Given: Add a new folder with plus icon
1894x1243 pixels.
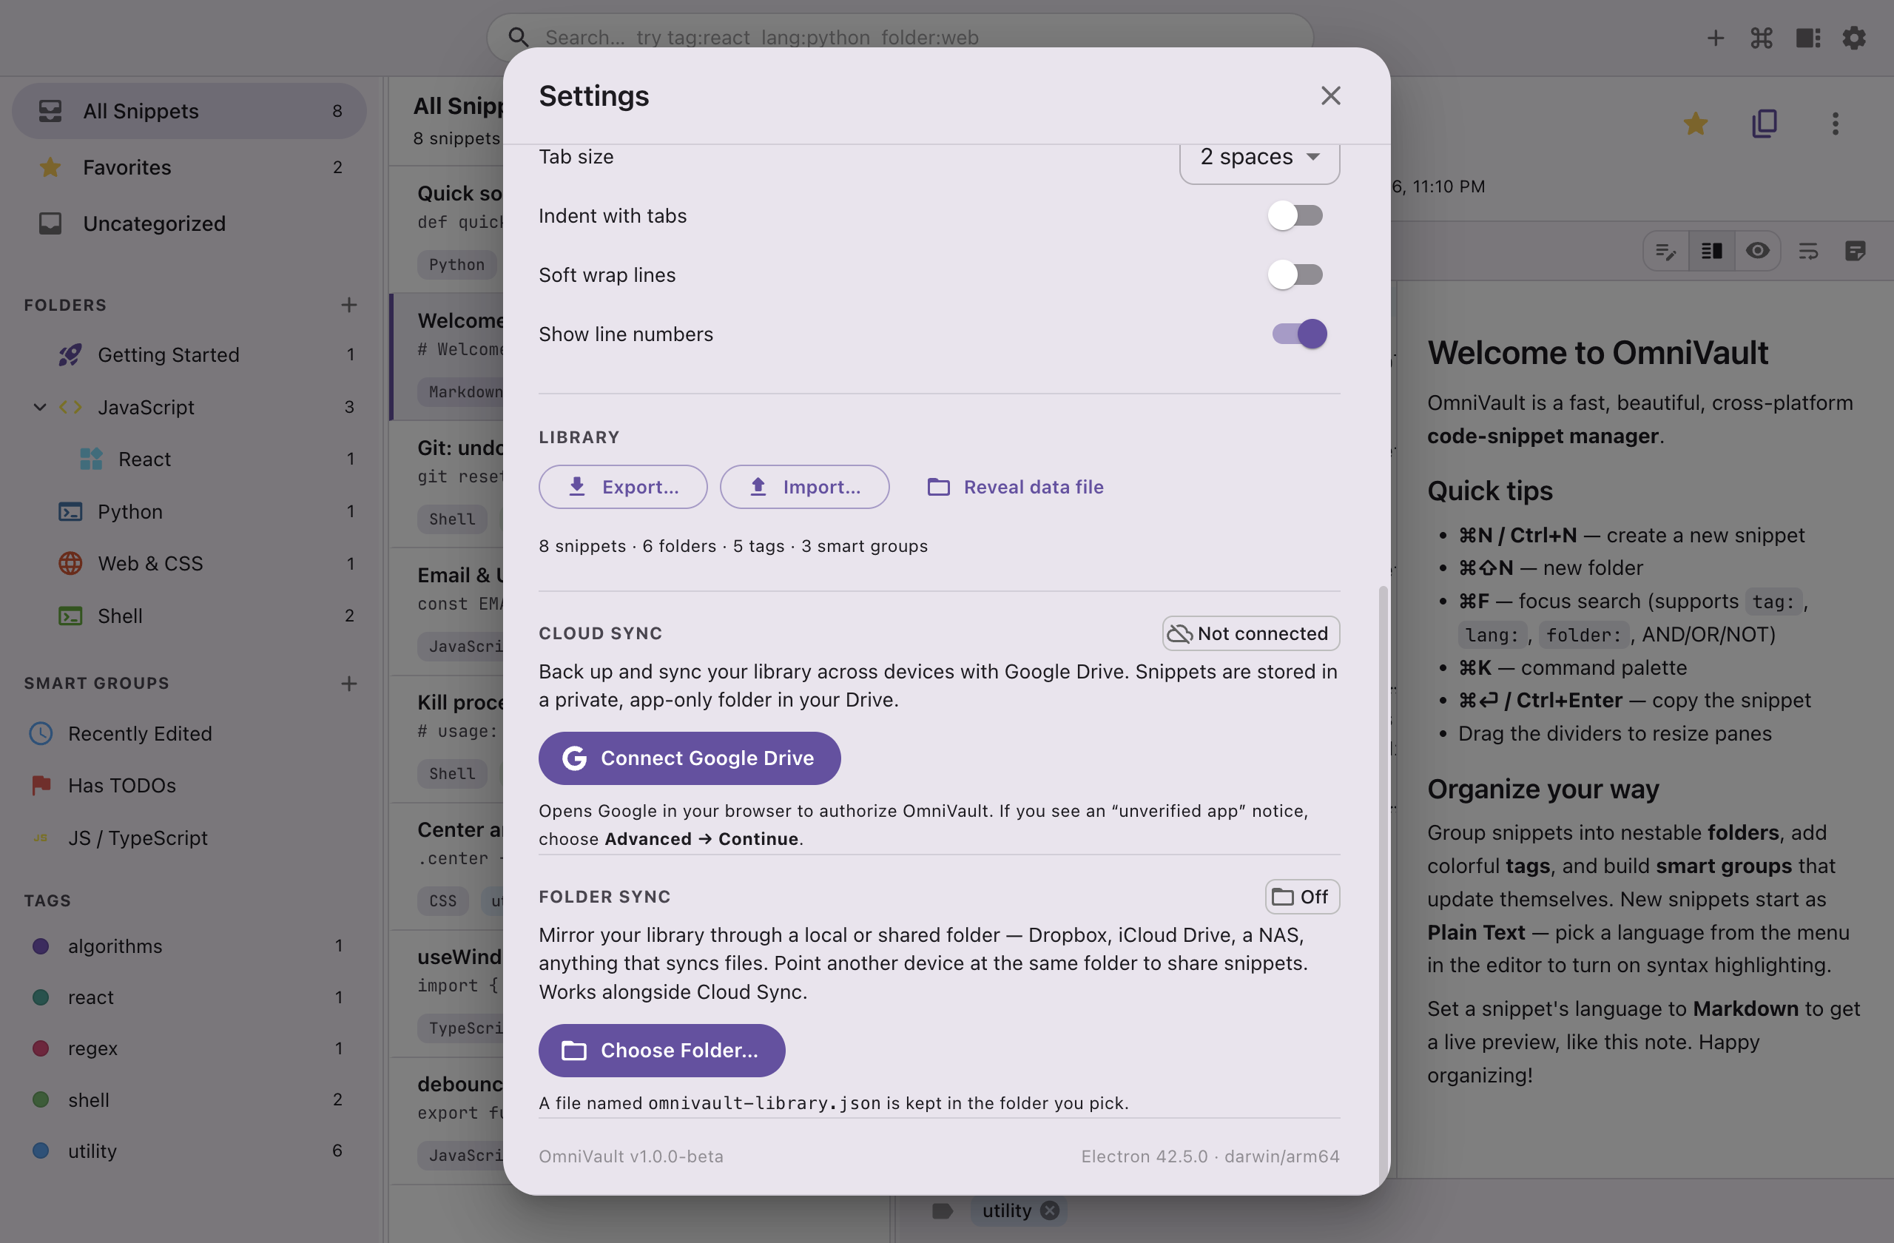Looking at the screenshot, I should 348,305.
